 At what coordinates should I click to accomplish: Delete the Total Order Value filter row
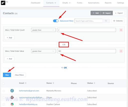click(x=121, y=51)
